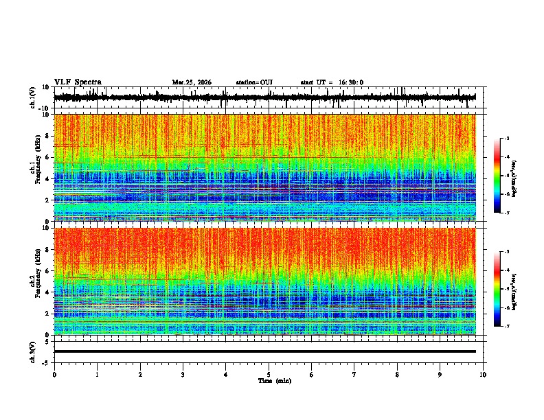Screen dimensions: 544x420
Task: Click the ch.2 spectrogram color scale bar
Action: pyautogui.click(x=497, y=289)
